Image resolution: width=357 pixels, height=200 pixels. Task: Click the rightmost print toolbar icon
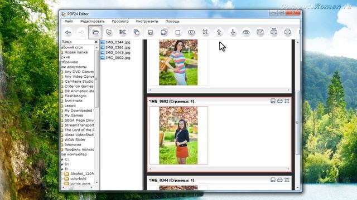click(x=288, y=32)
